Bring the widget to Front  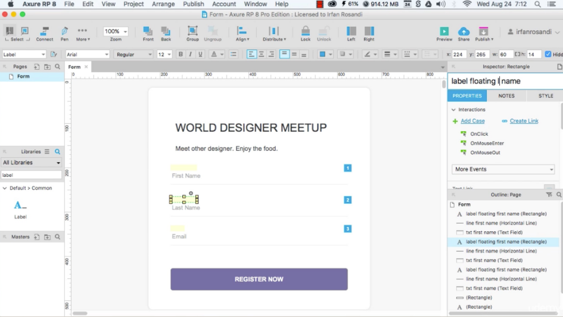pyautogui.click(x=148, y=32)
